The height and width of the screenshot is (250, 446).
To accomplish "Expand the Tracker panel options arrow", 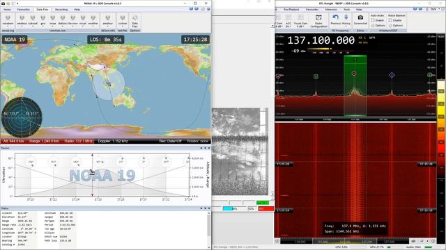I will click(201, 148).
